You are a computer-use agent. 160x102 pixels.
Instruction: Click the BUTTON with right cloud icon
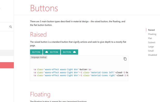(x=69, y=52)
